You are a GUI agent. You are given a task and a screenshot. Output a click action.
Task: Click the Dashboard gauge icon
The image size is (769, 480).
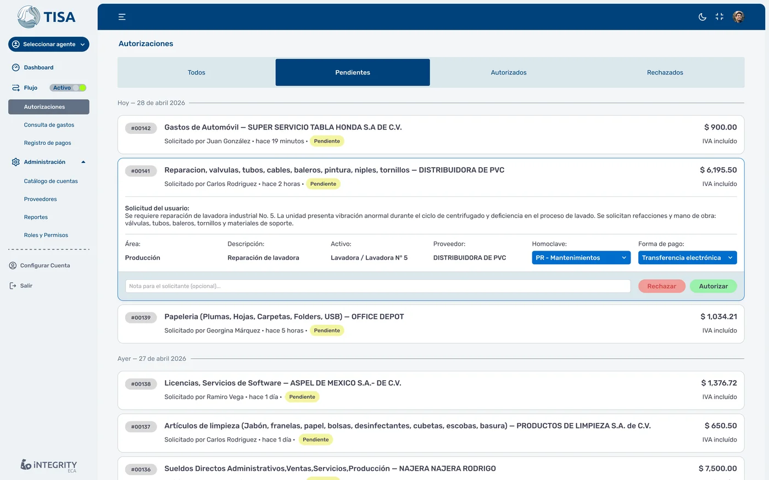[x=16, y=67]
